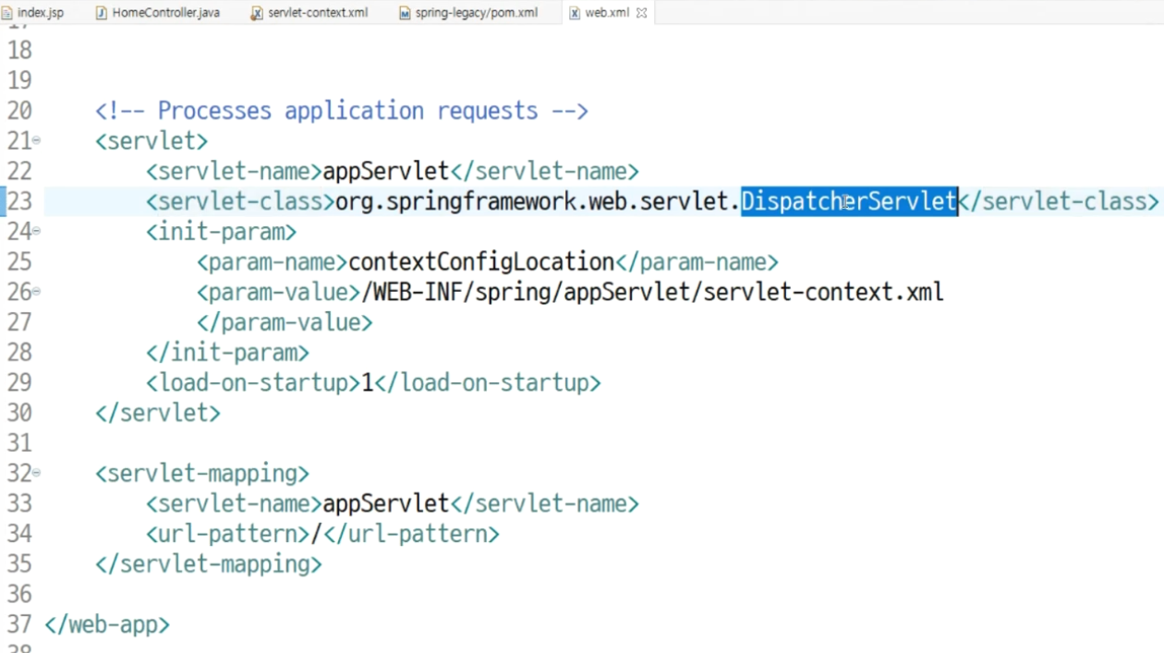The image size is (1164, 653).
Task: Place the cursor in 'org.springframework.web.servlet.' package text
Action: click(x=538, y=200)
